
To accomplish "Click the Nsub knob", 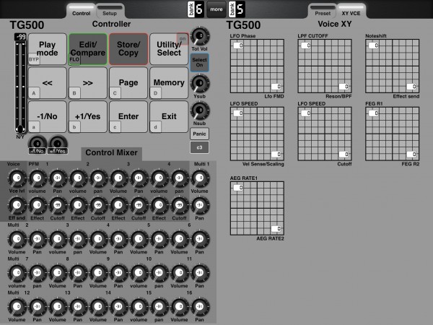I will (x=200, y=110).
